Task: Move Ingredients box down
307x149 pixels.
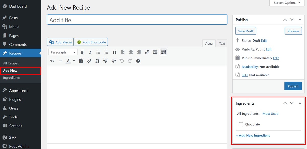Action: coord(292,103)
